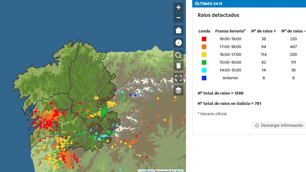Click the Nº total de raios = 1398 text
Screen dimensions: 306x172
pos(220,93)
